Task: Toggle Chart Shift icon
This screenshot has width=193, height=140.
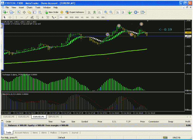Action: point(123,12)
